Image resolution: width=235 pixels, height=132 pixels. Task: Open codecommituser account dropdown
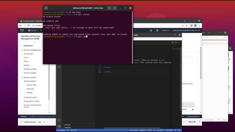(186, 30)
